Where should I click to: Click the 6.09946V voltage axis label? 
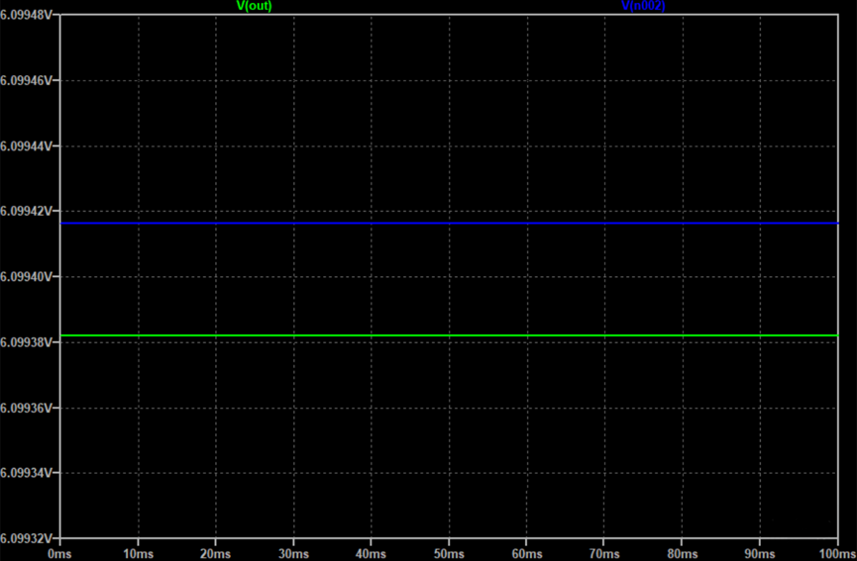click(27, 80)
